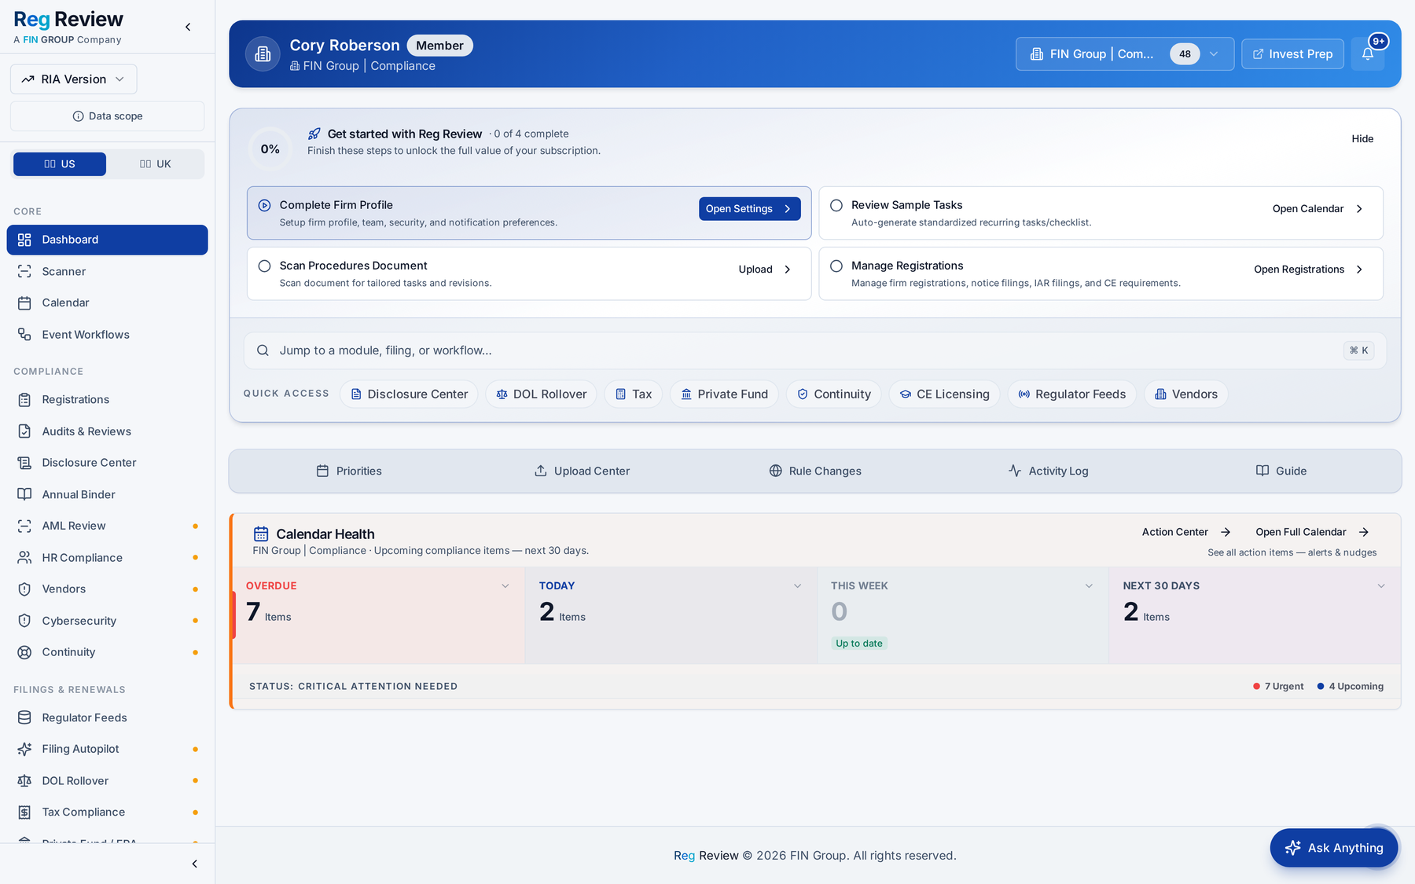
Task: Open the Event Workflows sidebar icon
Action: 24,335
